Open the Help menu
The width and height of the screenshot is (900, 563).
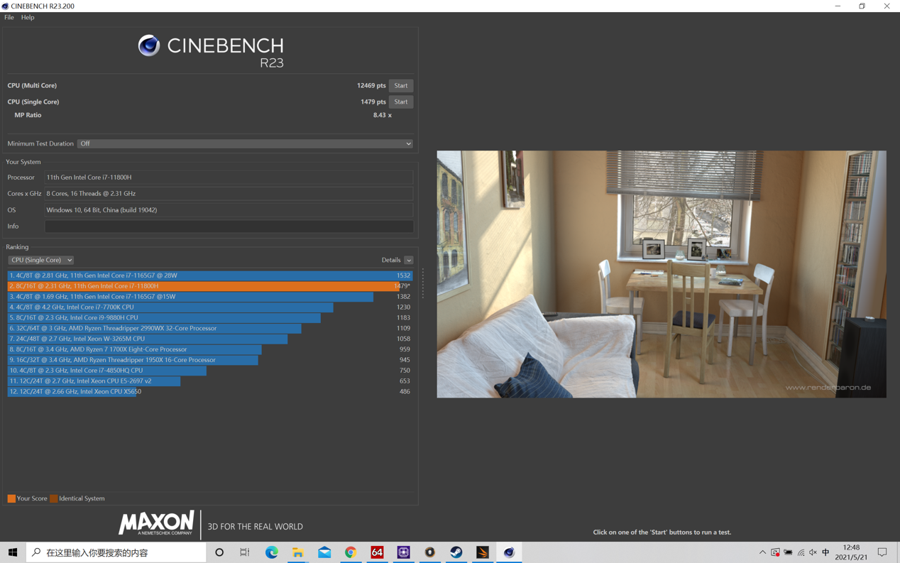28,17
